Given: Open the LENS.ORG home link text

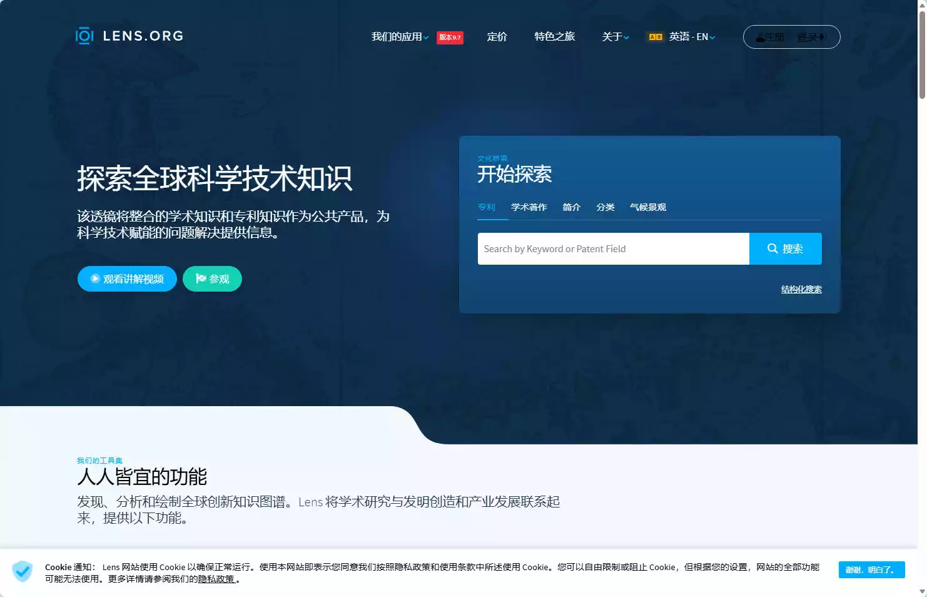Looking at the screenshot, I should [x=143, y=36].
